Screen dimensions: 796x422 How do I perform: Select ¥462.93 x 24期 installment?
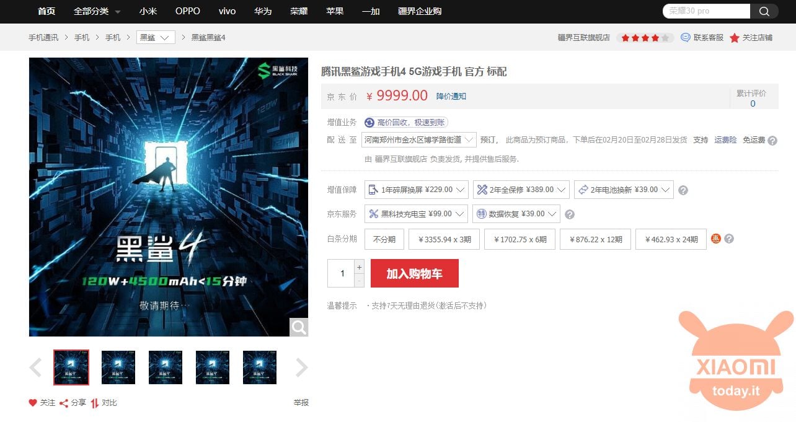click(671, 239)
